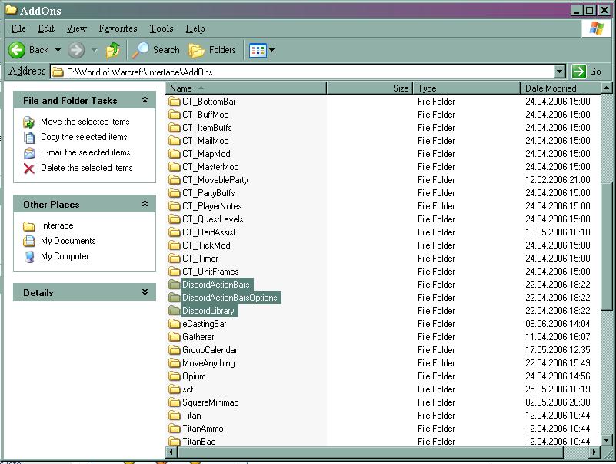616x464 pixels.
Task: Click the Forward arrow icon
Action: tap(76, 50)
